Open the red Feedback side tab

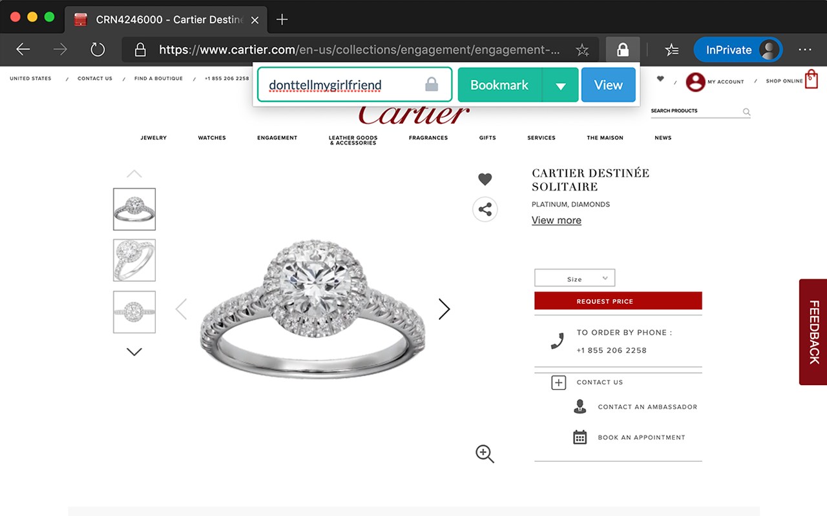tap(813, 332)
